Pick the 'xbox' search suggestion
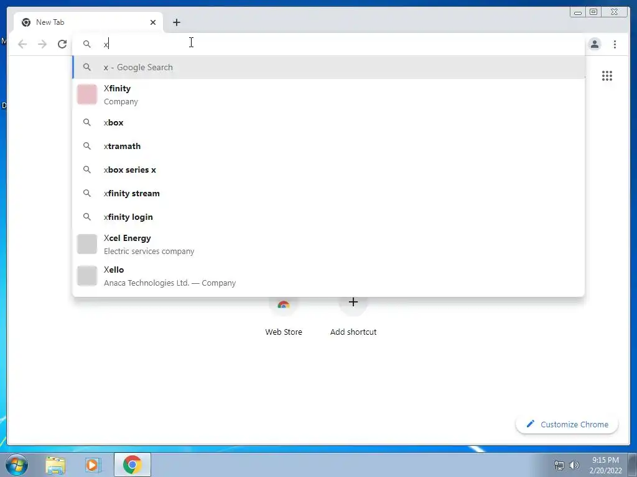Image resolution: width=637 pixels, height=477 pixels. [x=328, y=122]
